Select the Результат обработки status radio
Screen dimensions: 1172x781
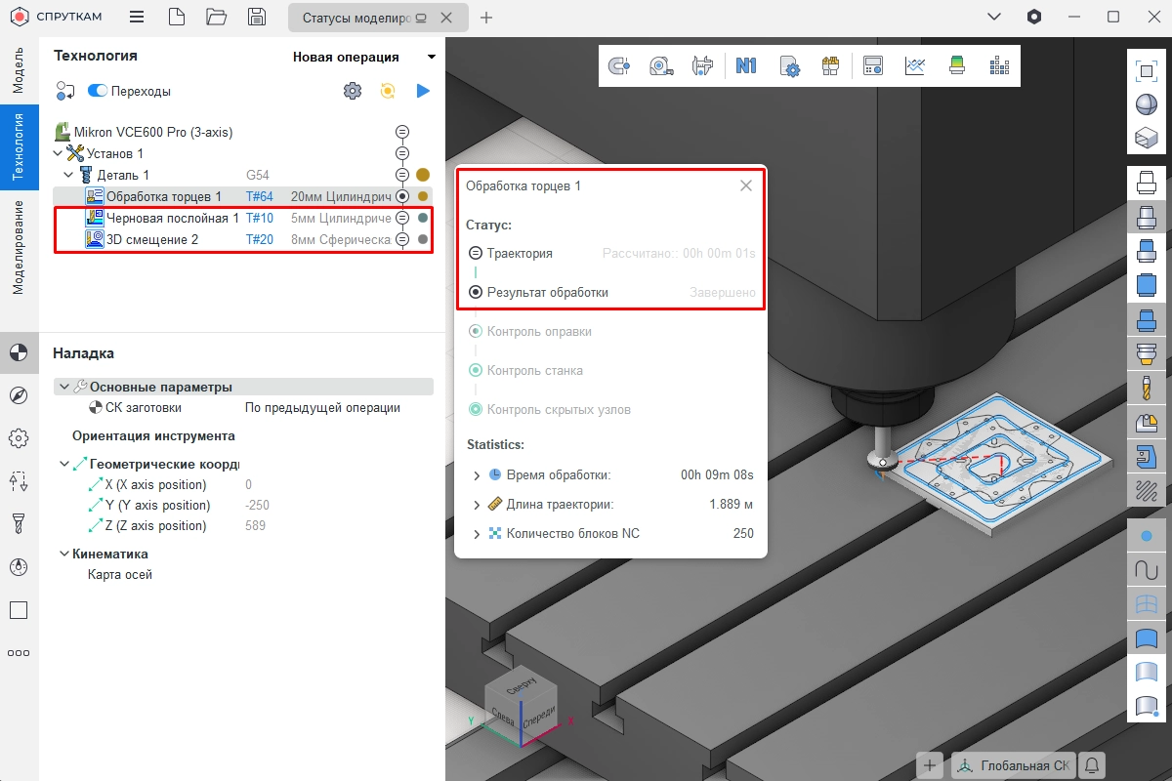[476, 292]
